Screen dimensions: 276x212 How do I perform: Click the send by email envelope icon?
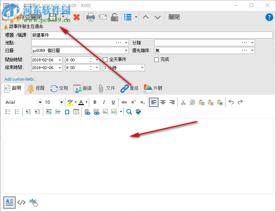(103, 17)
